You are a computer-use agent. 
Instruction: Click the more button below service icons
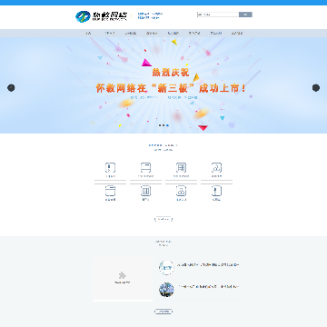(x=163, y=219)
